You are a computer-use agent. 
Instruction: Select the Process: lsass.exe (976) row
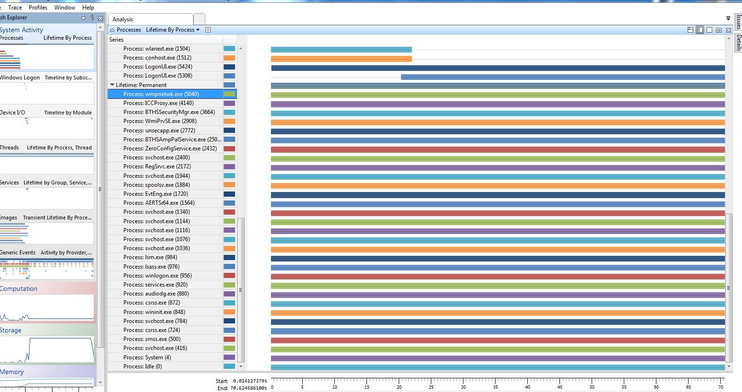[x=172, y=267]
